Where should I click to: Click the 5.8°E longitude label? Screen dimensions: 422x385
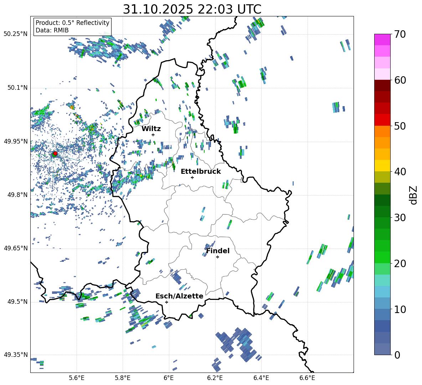(123, 378)
